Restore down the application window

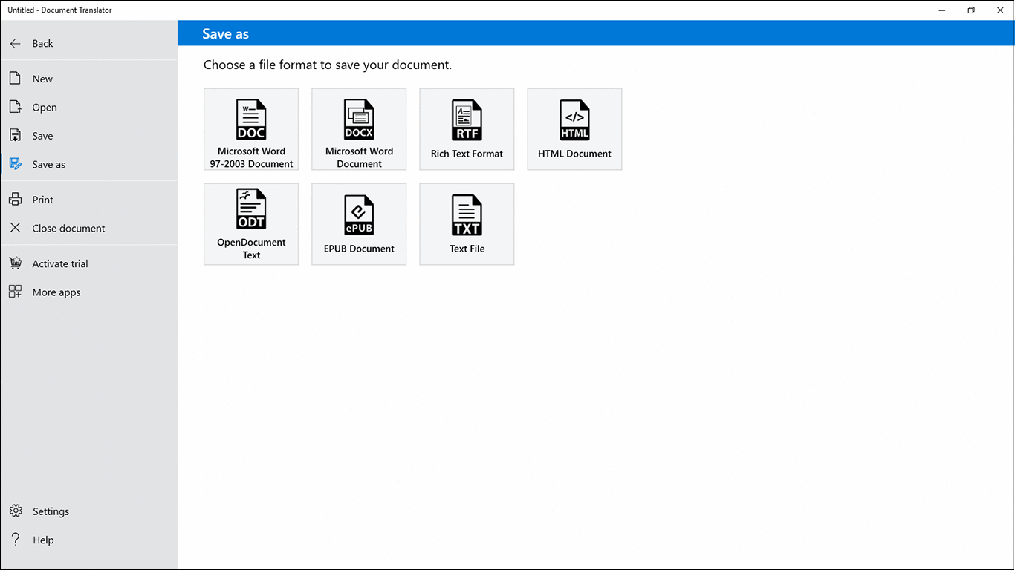tap(970, 10)
